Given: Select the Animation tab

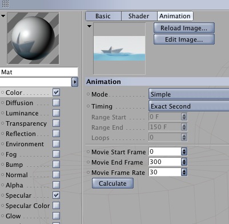Looking at the screenshot, I should tap(175, 16).
